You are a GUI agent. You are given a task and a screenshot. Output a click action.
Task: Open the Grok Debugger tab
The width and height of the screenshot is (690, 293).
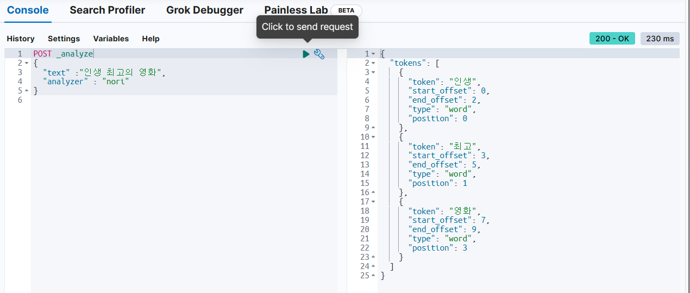pos(205,10)
